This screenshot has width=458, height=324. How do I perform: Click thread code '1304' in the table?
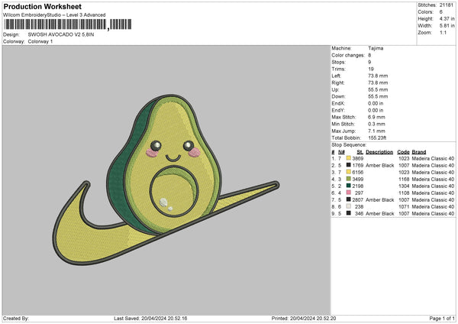coord(404,186)
